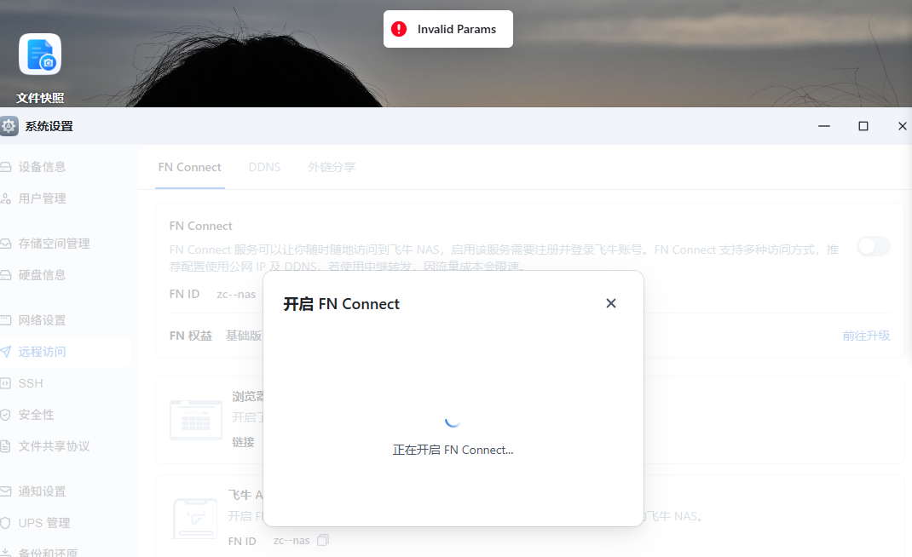Click the 前往升级 link
This screenshot has width=912, height=557.
[866, 336]
